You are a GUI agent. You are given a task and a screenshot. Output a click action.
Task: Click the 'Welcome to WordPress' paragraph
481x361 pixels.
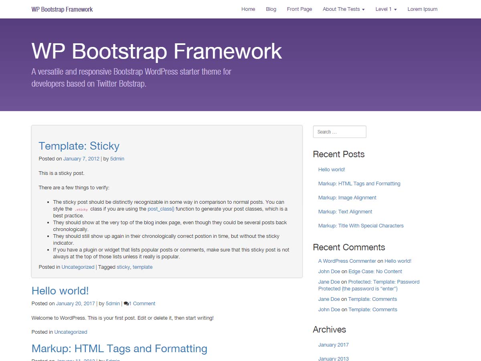click(123, 318)
